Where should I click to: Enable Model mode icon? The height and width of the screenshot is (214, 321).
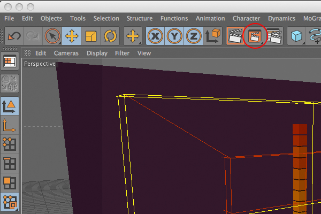click(x=10, y=106)
